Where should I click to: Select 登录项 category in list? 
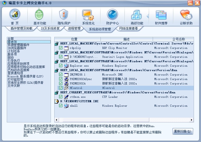tap(29, 42)
